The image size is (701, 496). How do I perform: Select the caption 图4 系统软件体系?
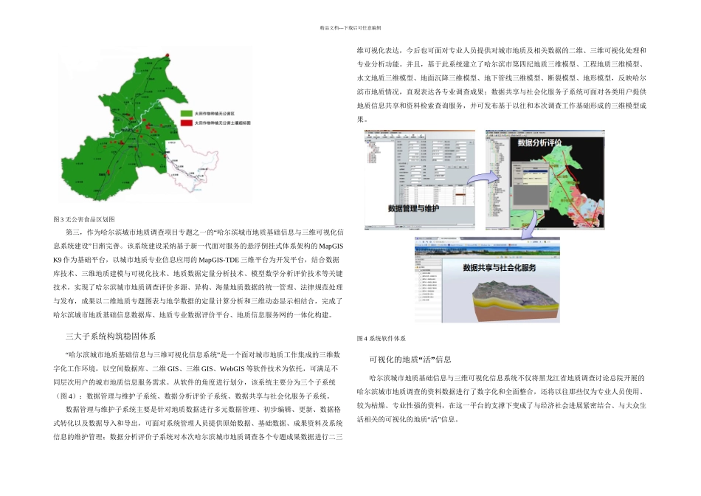click(381, 339)
